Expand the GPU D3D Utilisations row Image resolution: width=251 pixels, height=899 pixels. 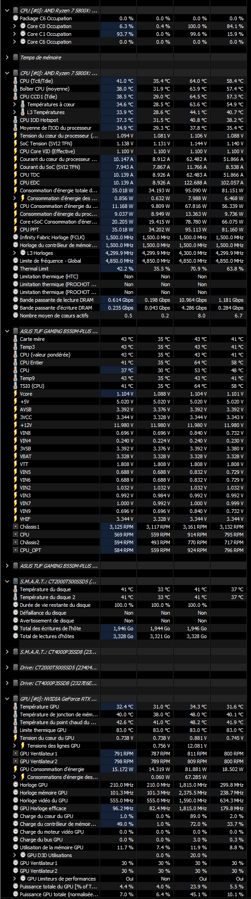point(14,855)
